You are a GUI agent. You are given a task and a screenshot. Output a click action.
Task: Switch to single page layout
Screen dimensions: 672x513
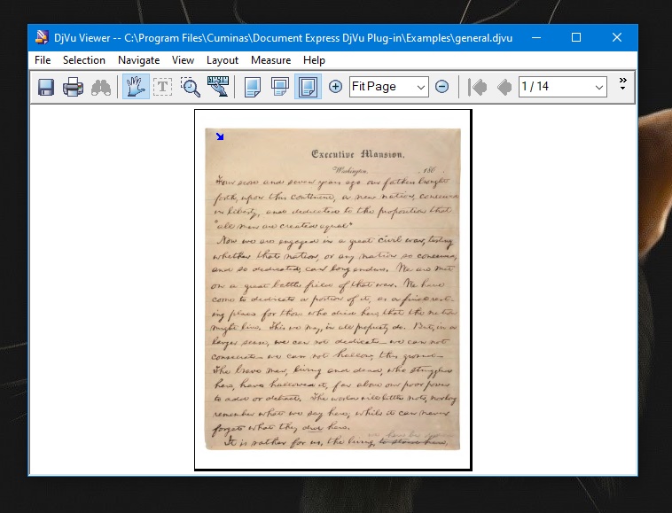point(253,87)
